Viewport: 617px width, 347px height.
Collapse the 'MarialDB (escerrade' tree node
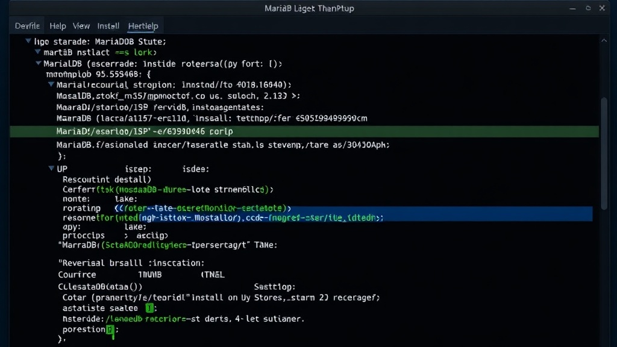(x=38, y=63)
